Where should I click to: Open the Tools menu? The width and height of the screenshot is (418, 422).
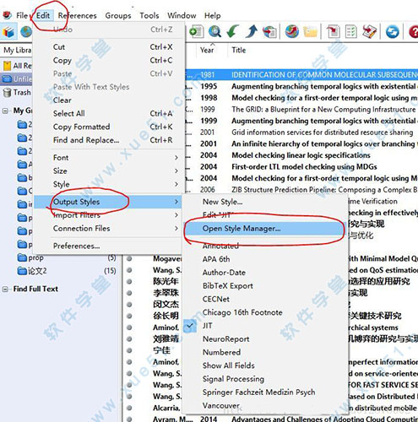tap(149, 15)
